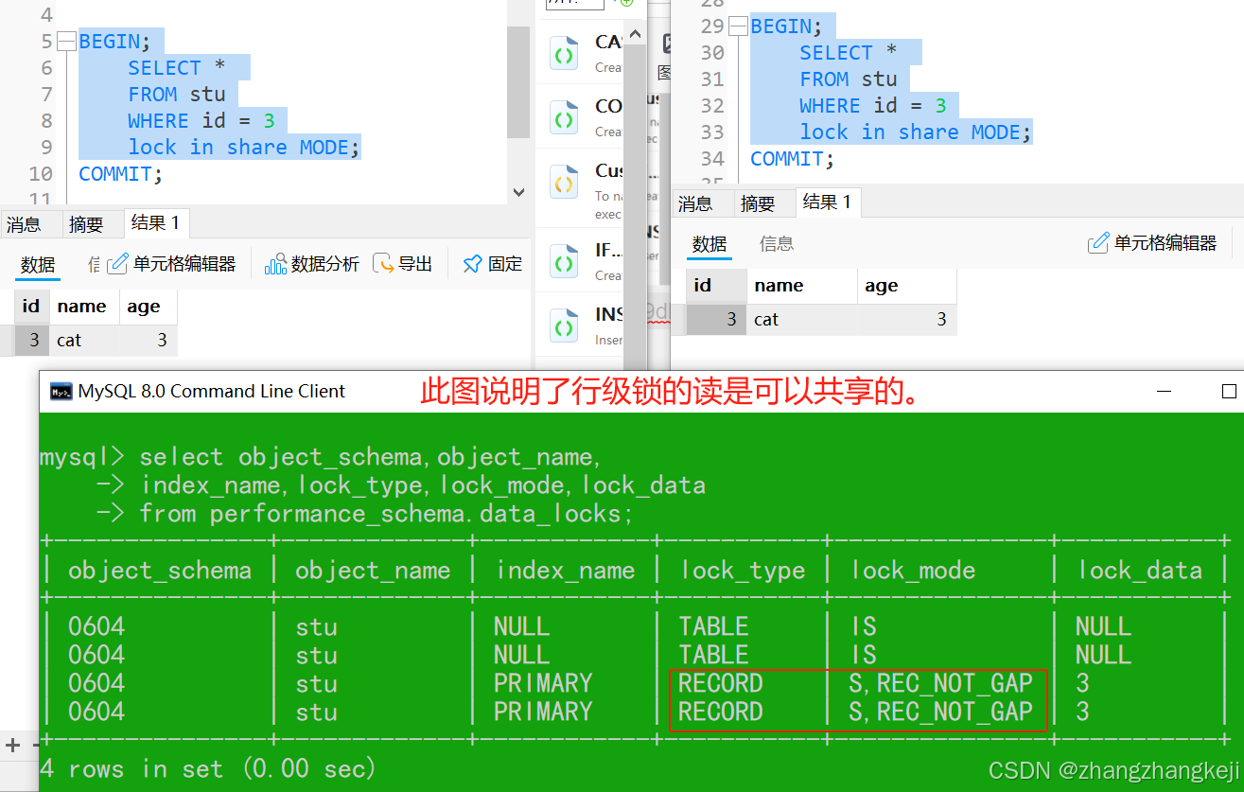This screenshot has width=1244, height=792.
Task: Click COMMIT; on line 10 in left editor
Action: click(121, 174)
